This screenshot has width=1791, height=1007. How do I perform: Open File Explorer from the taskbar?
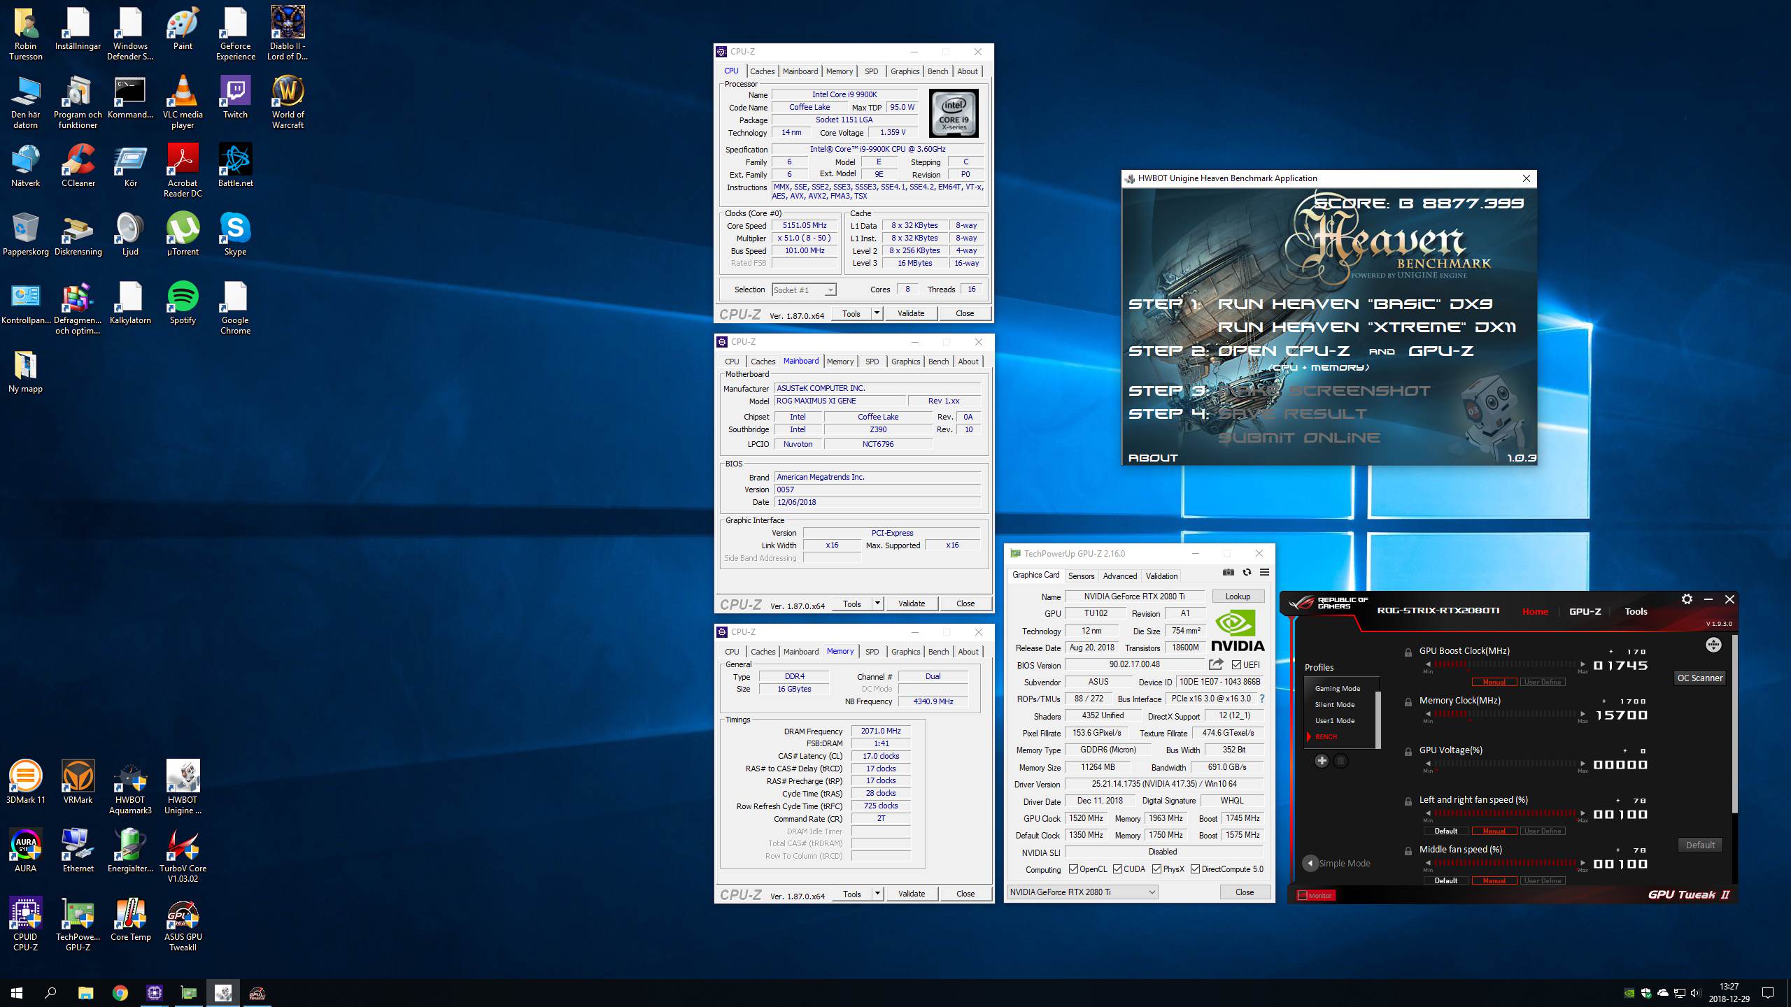point(85,993)
